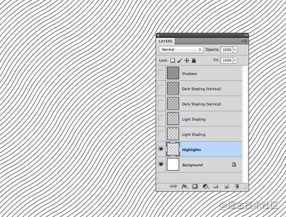Image resolution: width=286 pixels, height=217 pixels.
Task: Click the Highlights layer thumbnail
Action: 173,149
